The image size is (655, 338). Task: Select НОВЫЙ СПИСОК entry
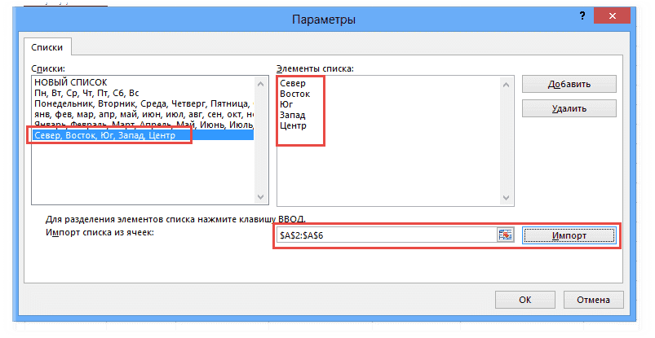[x=66, y=82]
